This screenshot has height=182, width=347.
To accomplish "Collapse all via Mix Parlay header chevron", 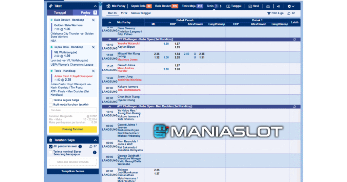I will click(110, 22).
